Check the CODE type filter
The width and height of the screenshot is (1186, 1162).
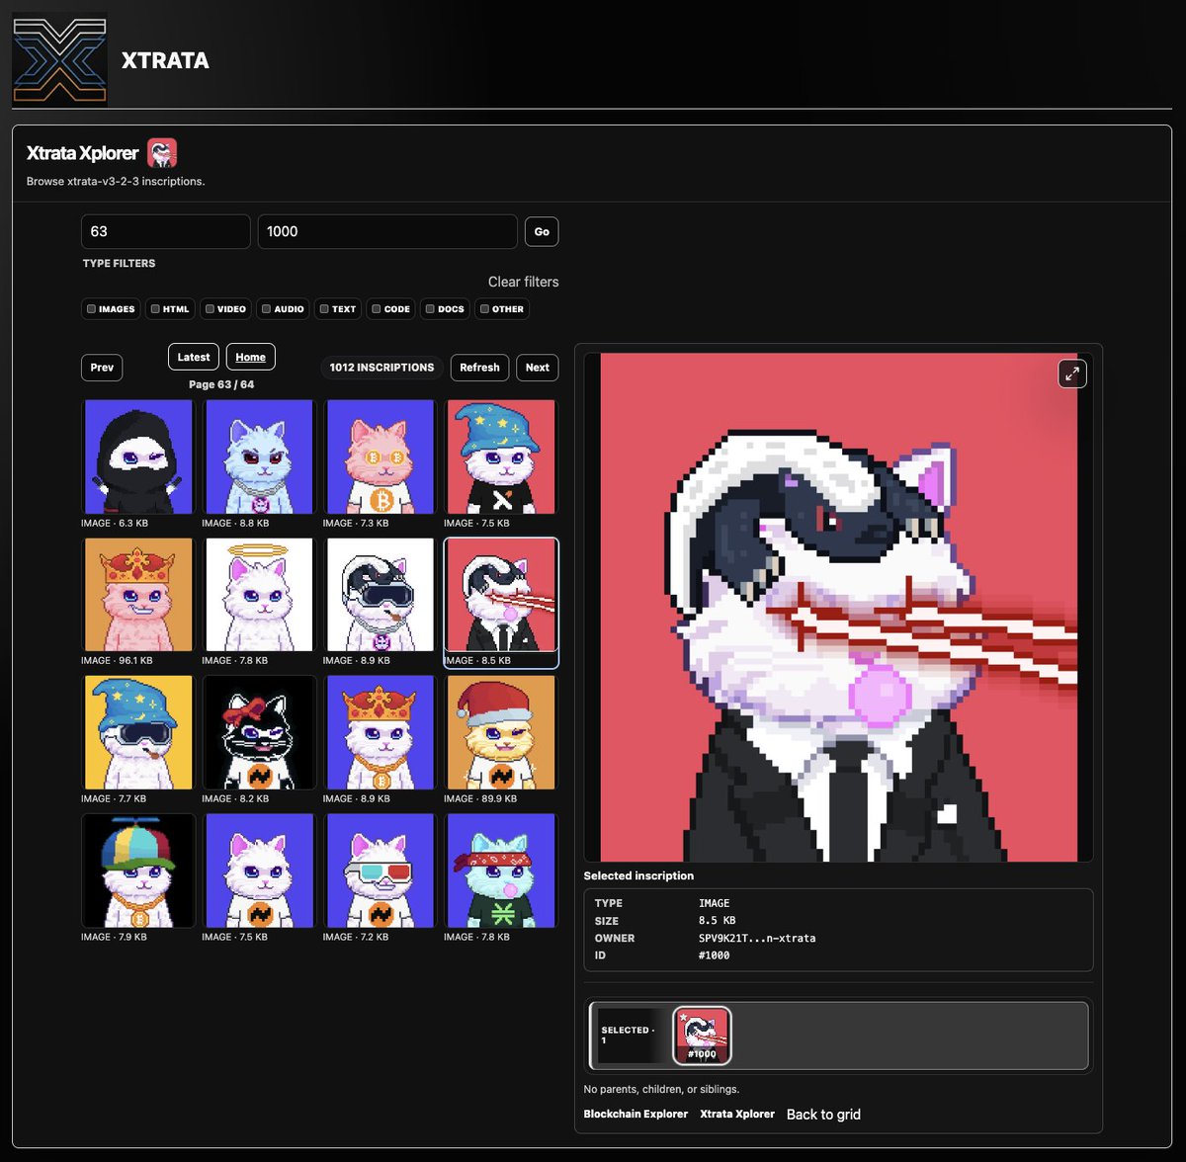390,309
